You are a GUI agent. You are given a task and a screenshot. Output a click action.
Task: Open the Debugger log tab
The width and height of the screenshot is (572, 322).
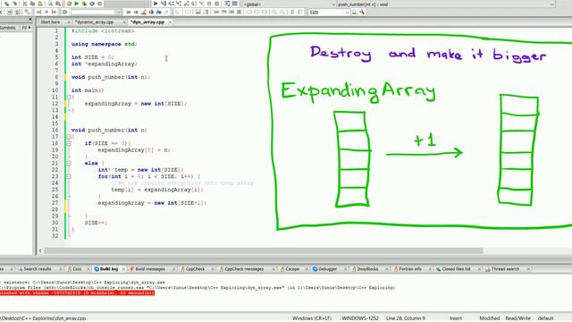click(x=328, y=269)
